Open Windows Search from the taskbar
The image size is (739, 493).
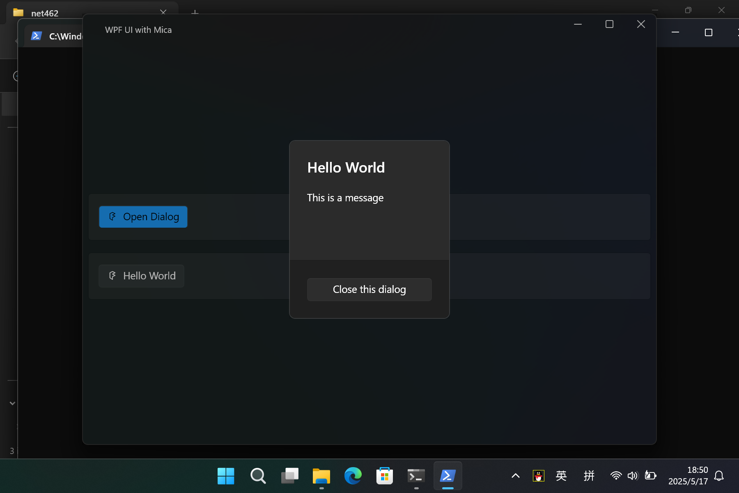click(258, 476)
